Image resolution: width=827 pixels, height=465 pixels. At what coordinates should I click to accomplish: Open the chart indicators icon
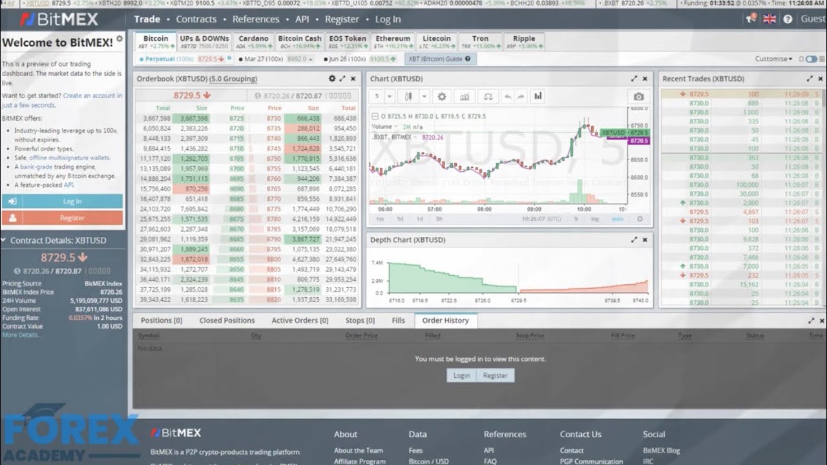tap(464, 96)
